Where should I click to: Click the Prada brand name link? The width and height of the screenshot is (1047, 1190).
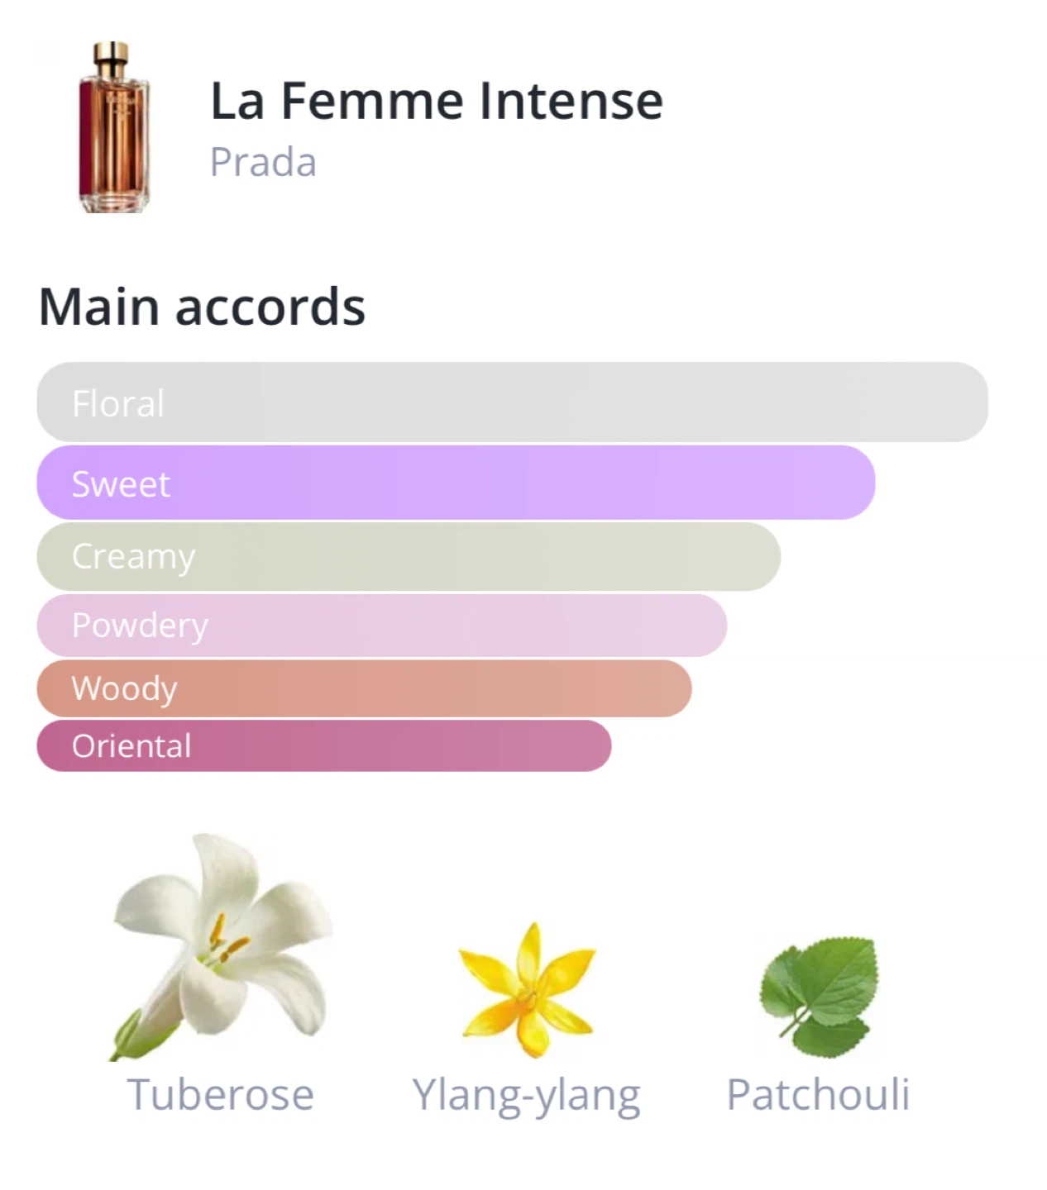(x=263, y=162)
